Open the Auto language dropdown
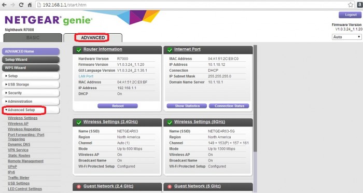 tap(347, 37)
